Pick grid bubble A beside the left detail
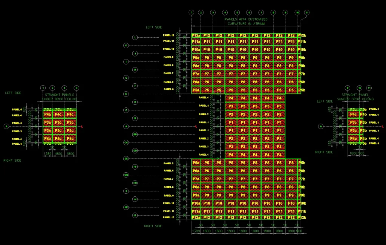The image size is (386, 245). [6, 126]
